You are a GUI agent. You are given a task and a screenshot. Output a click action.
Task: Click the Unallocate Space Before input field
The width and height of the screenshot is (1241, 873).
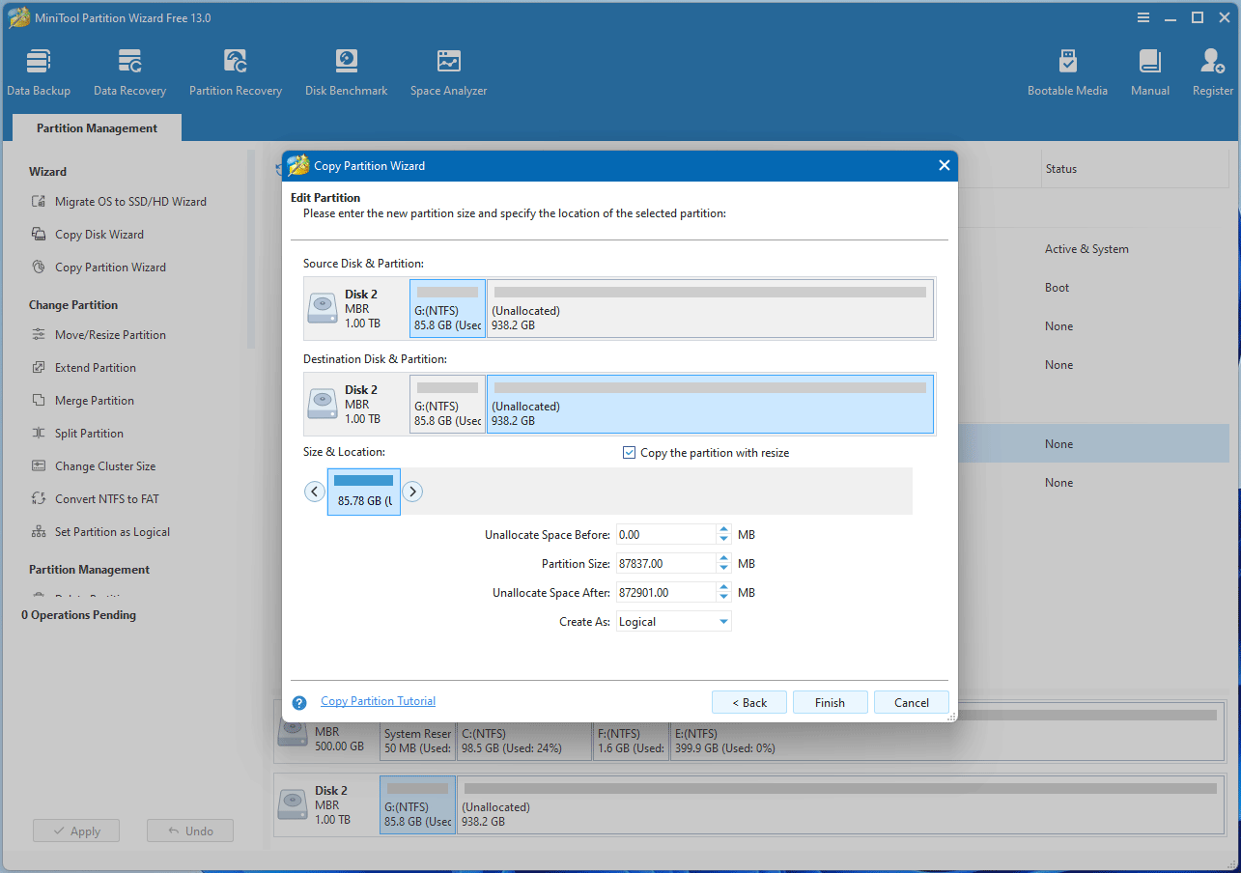664,535
